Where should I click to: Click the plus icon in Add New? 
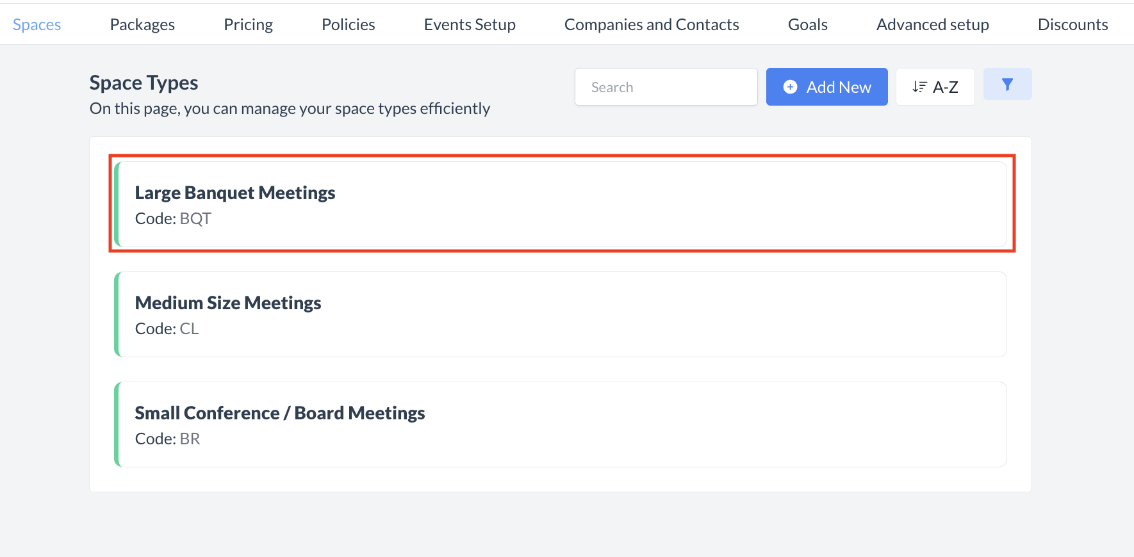tap(791, 87)
